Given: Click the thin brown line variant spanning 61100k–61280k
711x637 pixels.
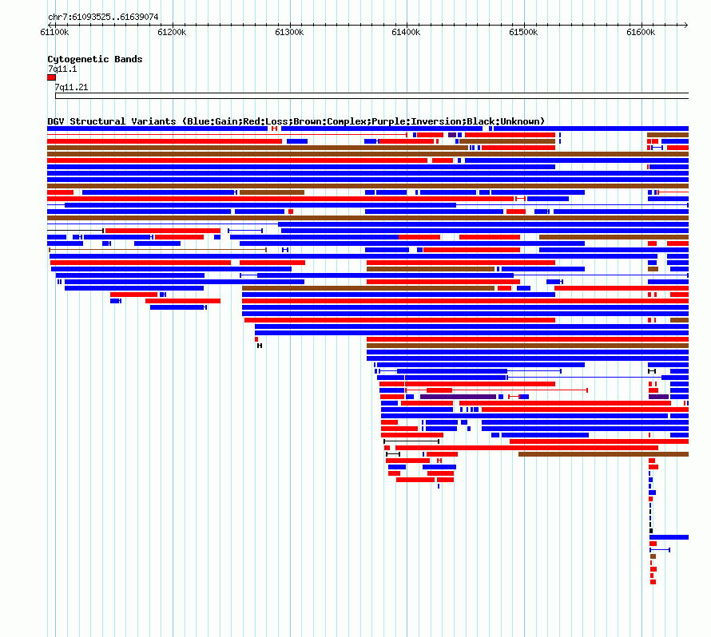Looking at the screenshot, I should pyautogui.click(x=158, y=250).
